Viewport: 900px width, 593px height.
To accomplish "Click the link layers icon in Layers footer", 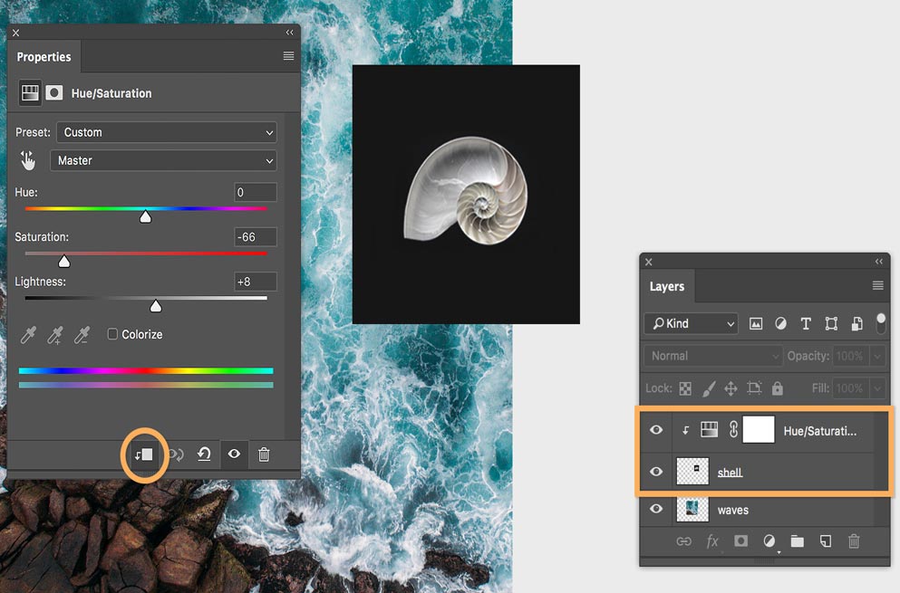I will [683, 541].
